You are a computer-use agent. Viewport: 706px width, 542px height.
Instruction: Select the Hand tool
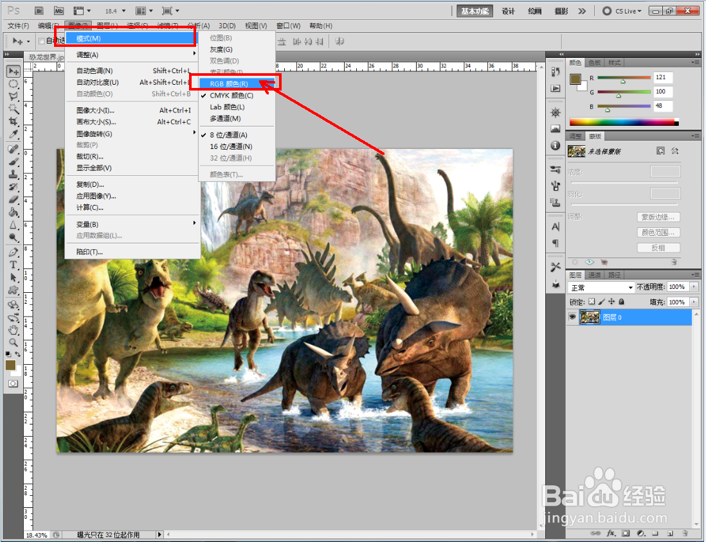[14, 330]
